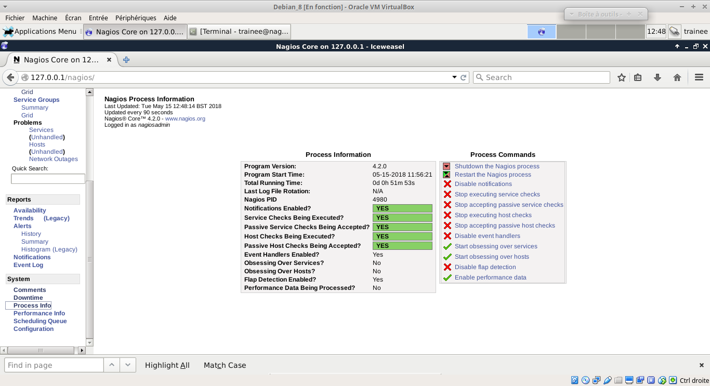Open a new tab with the plus icon
Image resolution: width=710 pixels, height=386 pixels.
(x=126, y=60)
